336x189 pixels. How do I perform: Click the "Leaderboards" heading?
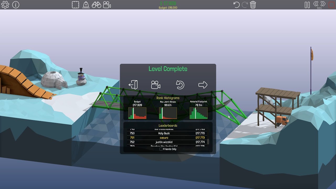tap(168, 125)
